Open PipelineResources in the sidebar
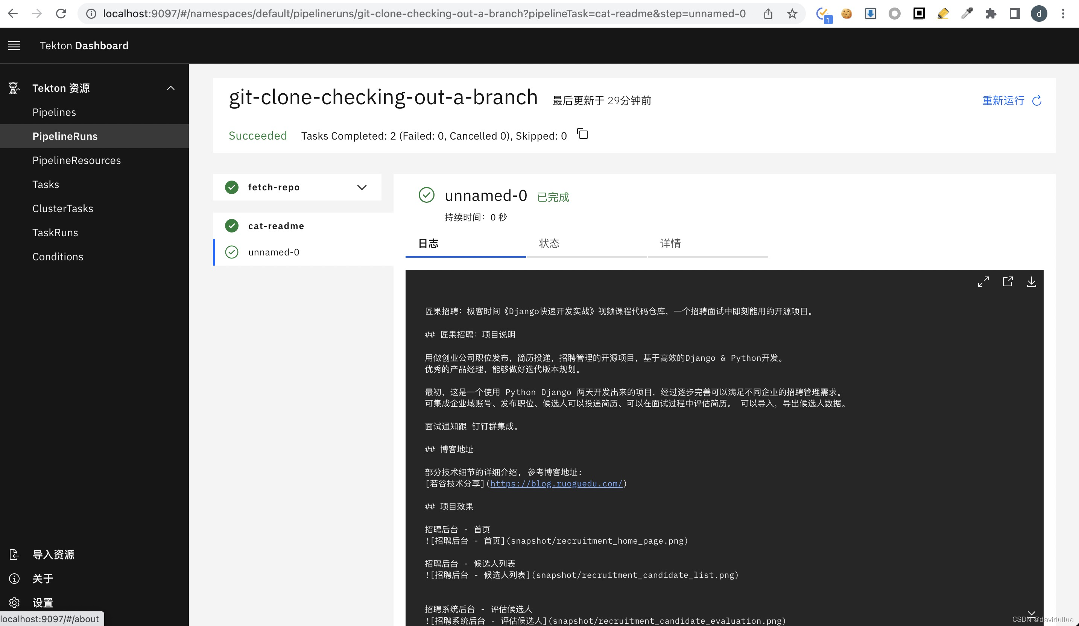The height and width of the screenshot is (626, 1079). [x=94, y=160]
